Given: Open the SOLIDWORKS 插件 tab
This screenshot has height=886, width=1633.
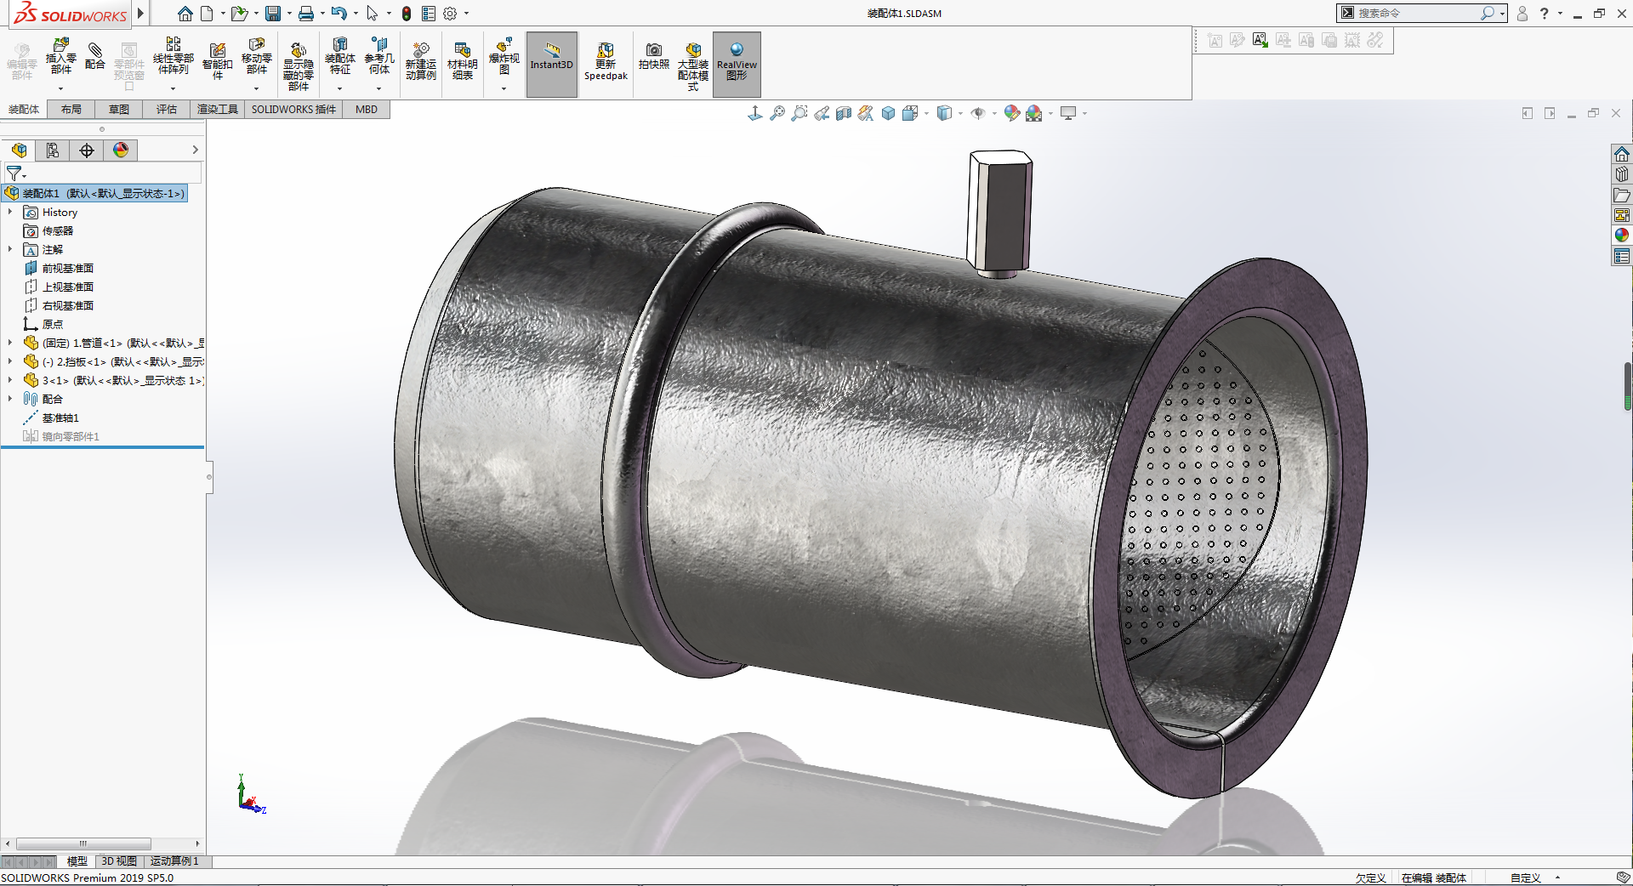Looking at the screenshot, I should (x=293, y=110).
